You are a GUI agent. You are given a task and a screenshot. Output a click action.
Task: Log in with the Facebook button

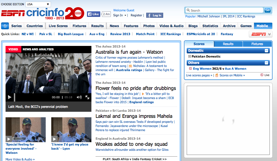pos(155,15)
